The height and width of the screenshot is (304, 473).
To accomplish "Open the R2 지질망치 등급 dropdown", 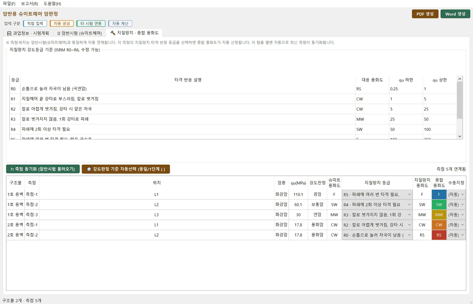I will [377, 225].
